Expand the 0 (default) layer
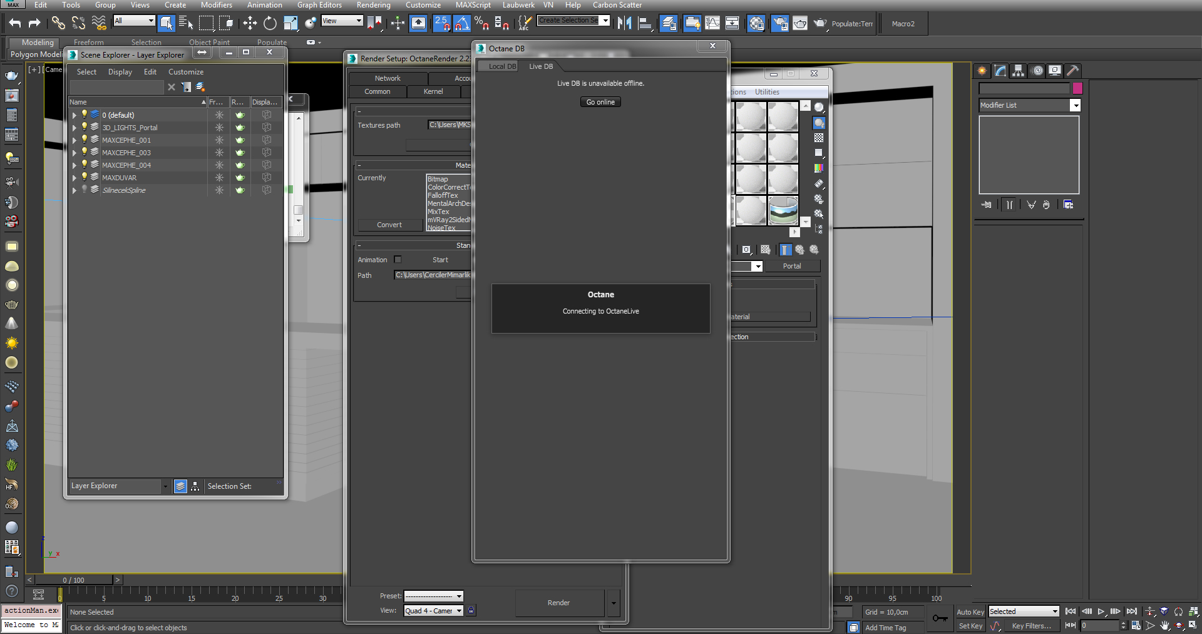Image resolution: width=1202 pixels, height=634 pixels. pyautogui.click(x=74, y=115)
